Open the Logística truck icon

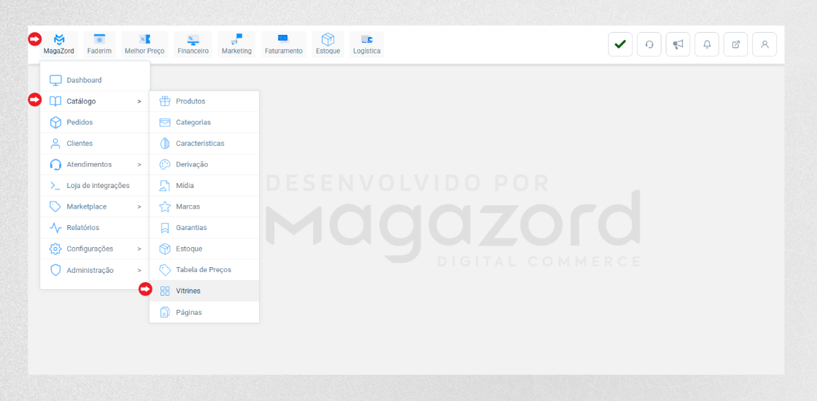click(x=367, y=39)
